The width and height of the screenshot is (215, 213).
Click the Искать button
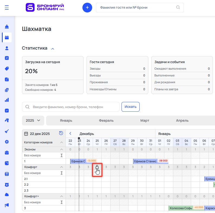pos(130,107)
